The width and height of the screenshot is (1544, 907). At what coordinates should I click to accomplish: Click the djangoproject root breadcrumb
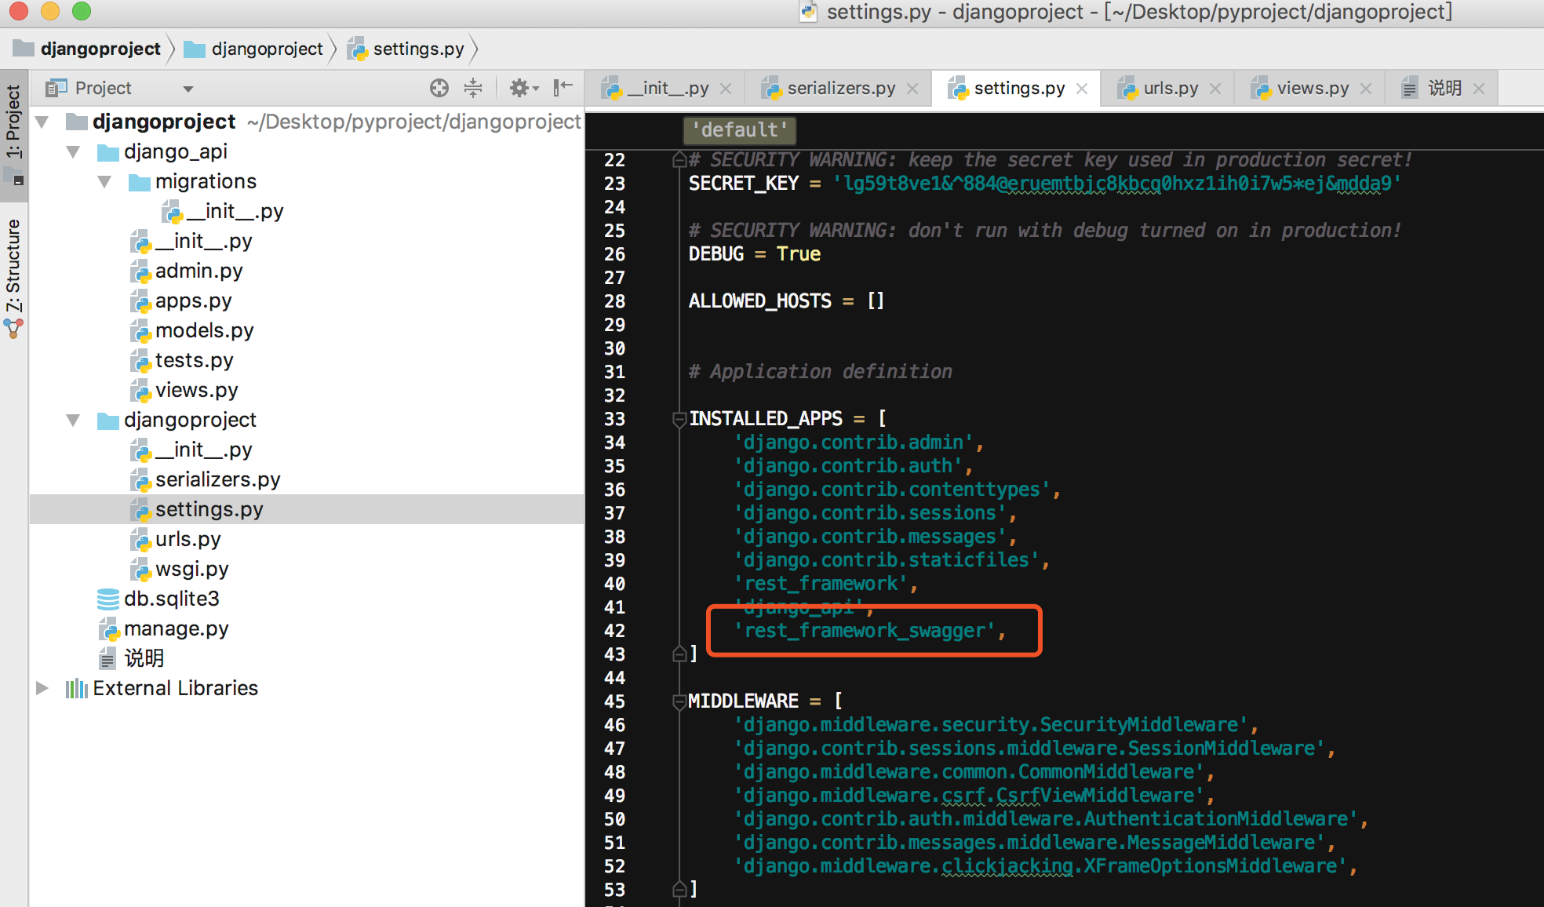tap(100, 49)
